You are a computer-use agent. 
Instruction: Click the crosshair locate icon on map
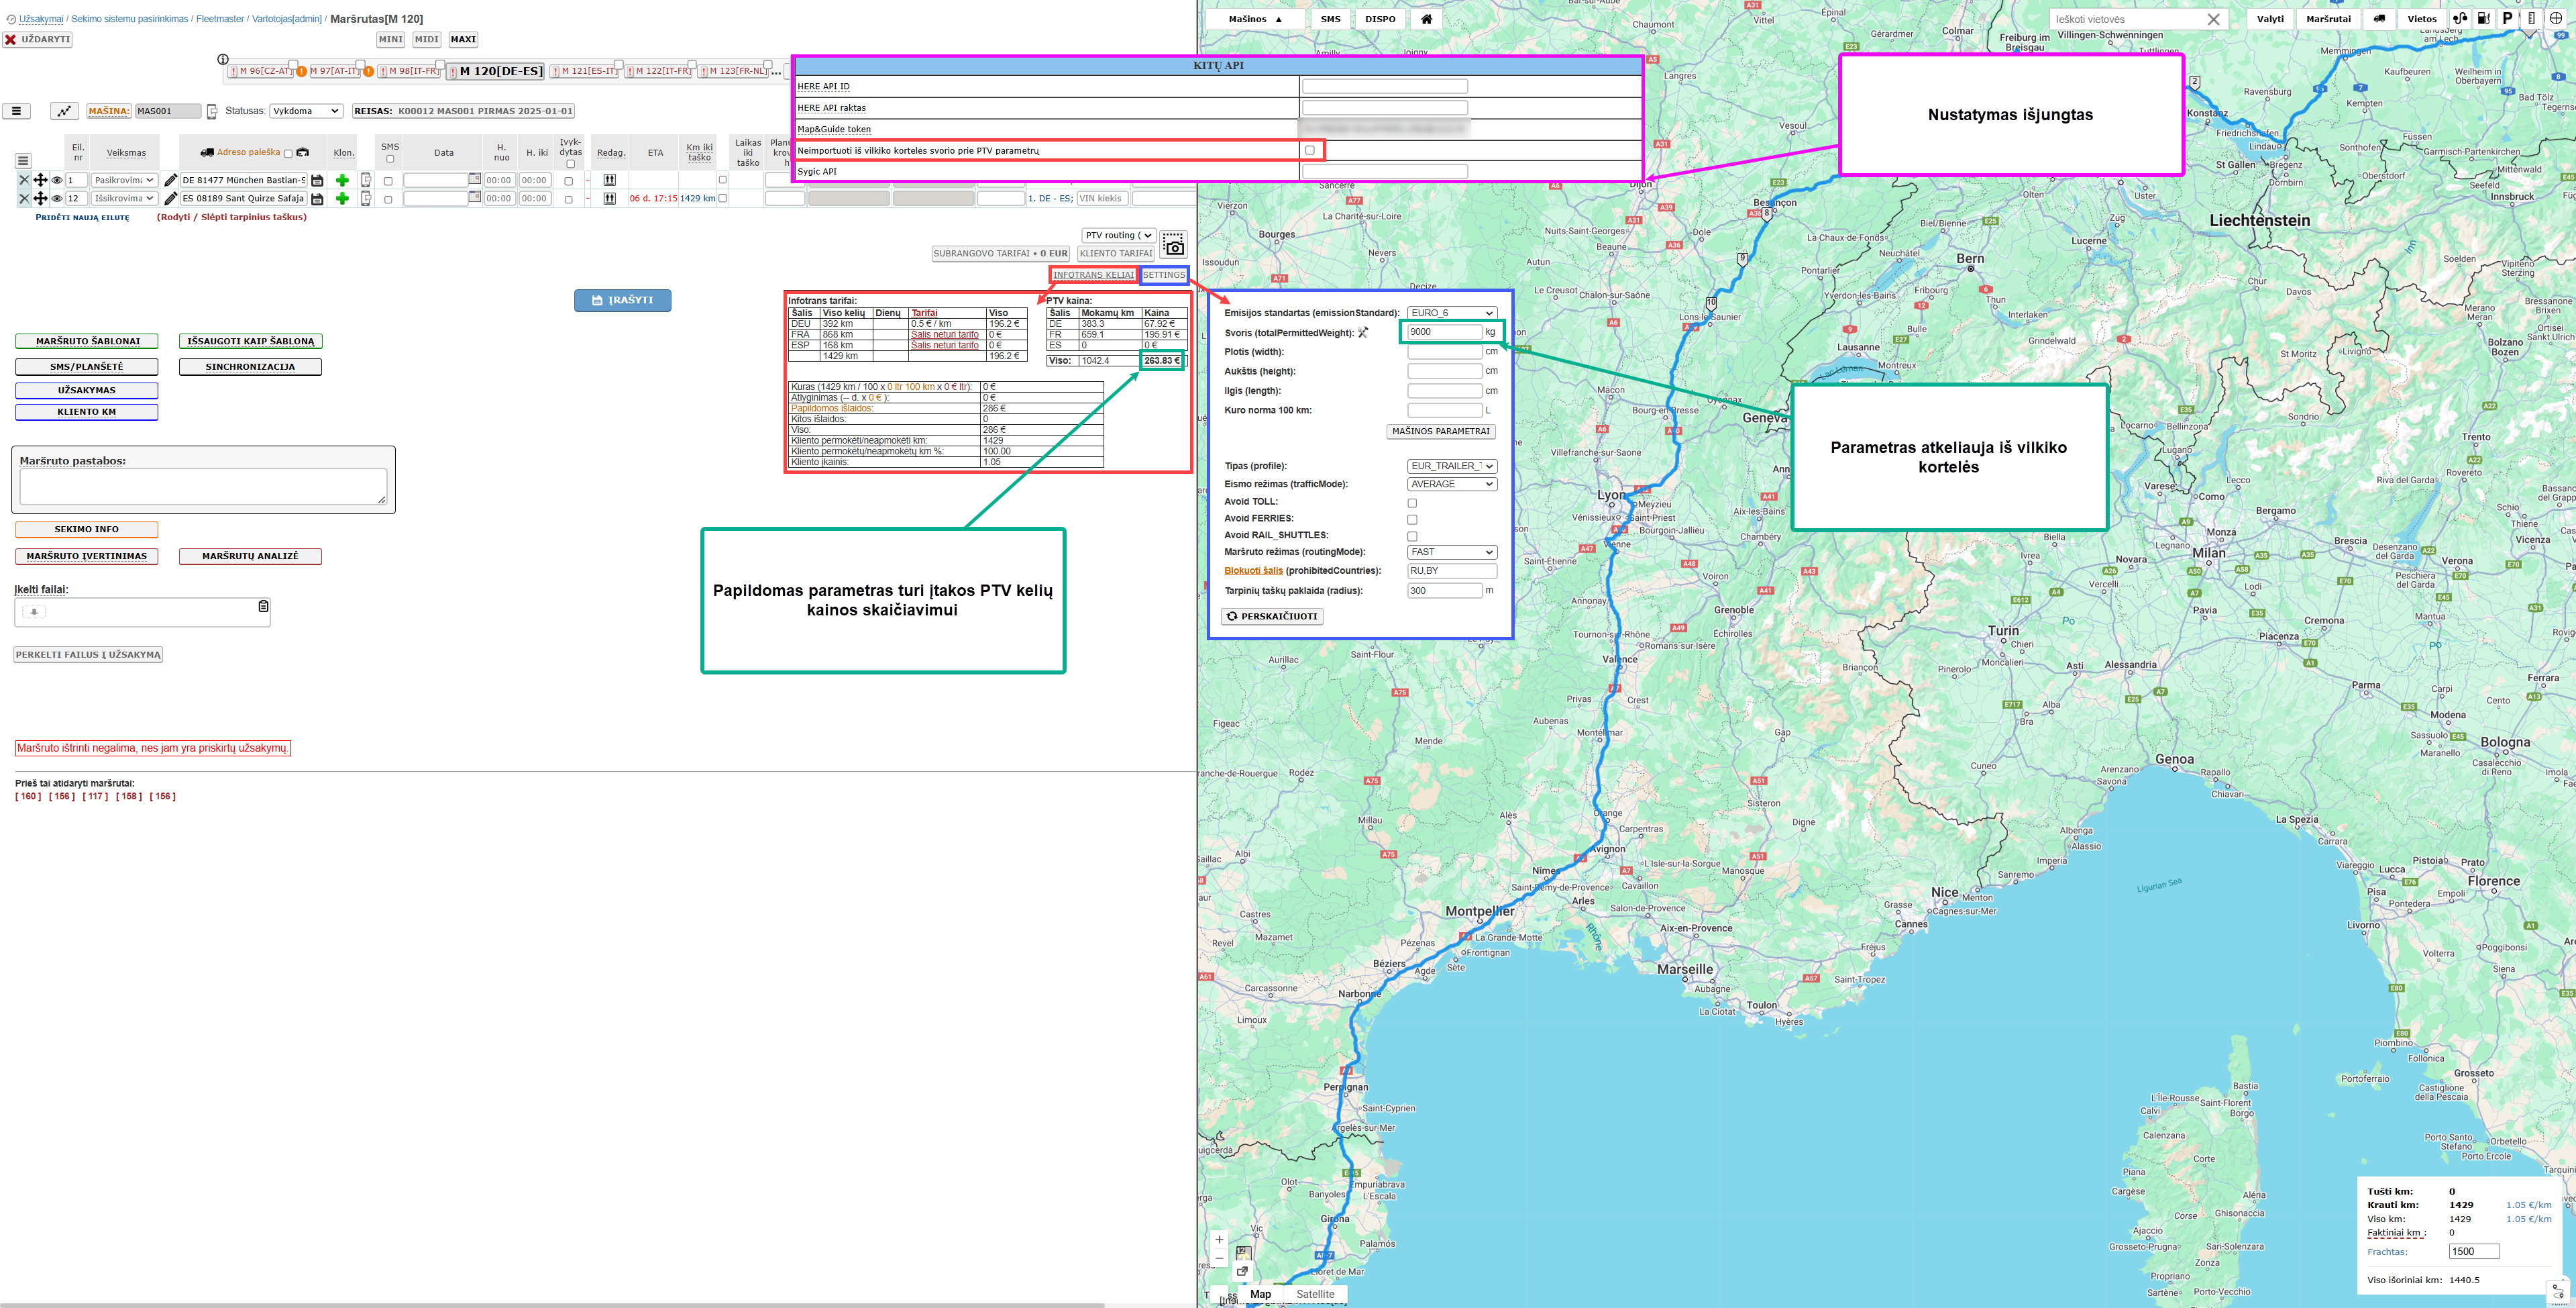coord(2556,19)
